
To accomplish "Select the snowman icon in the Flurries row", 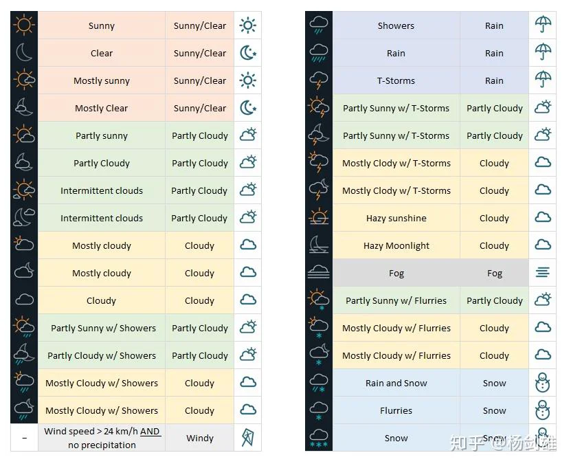I will coord(543,410).
